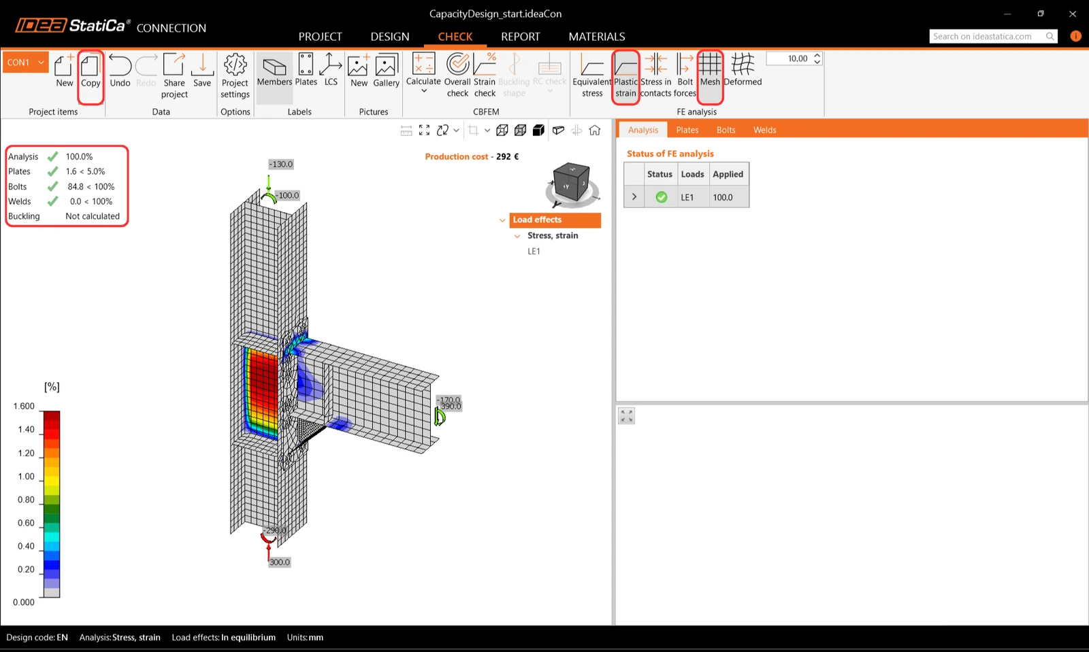Click the New project item icon
Image resolution: width=1089 pixels, height=652 pixels.
click(x=64, y=71)
